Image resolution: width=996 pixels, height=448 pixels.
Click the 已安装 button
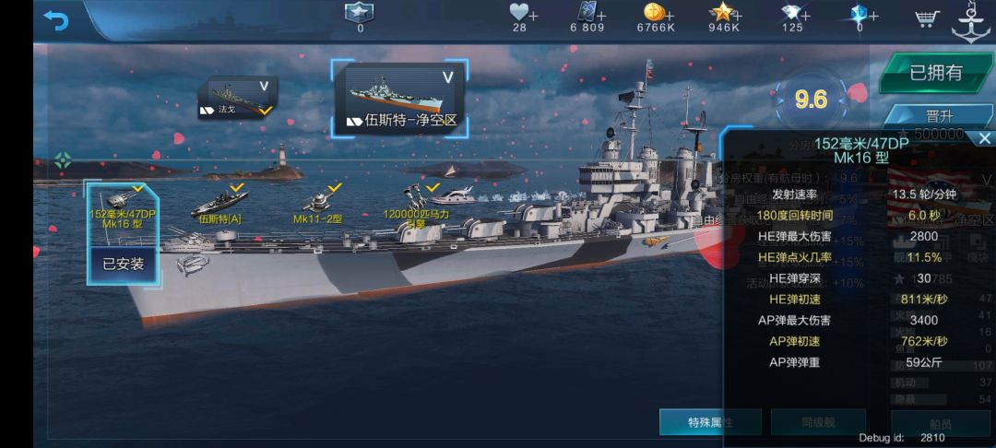click(x=124, y=264)
